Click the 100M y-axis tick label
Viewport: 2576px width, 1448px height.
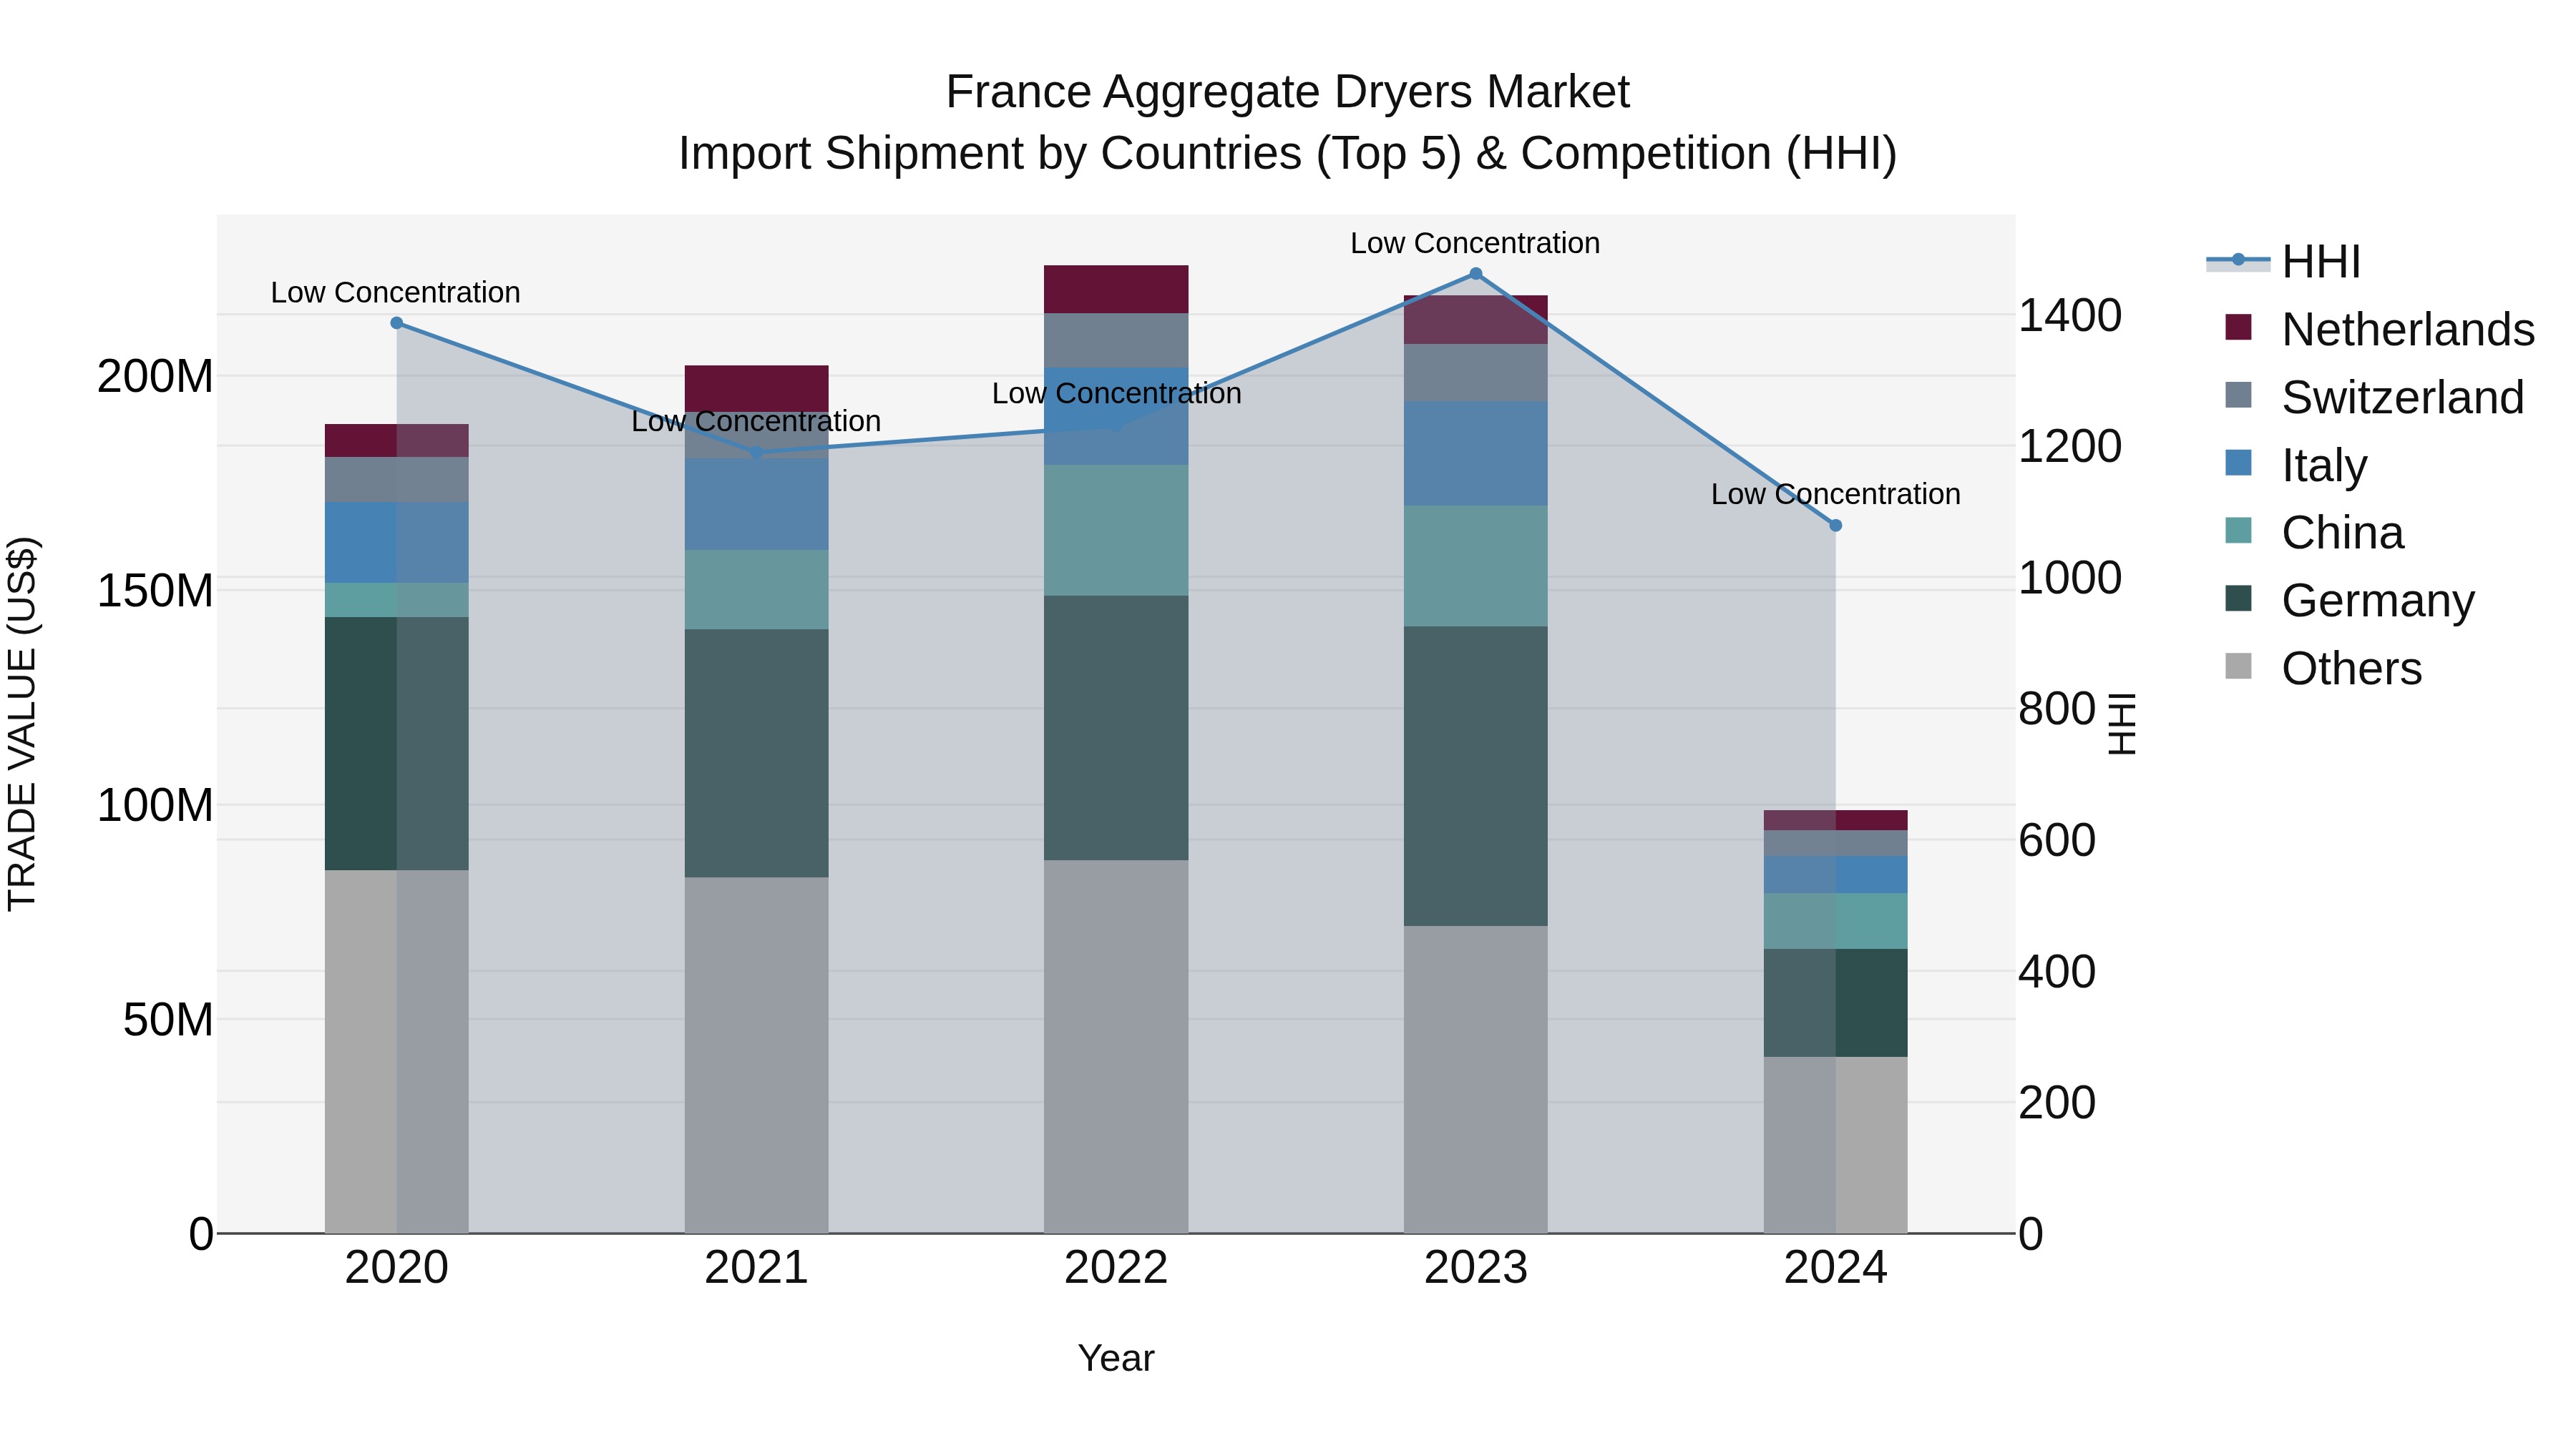click(x=155, y=805)
